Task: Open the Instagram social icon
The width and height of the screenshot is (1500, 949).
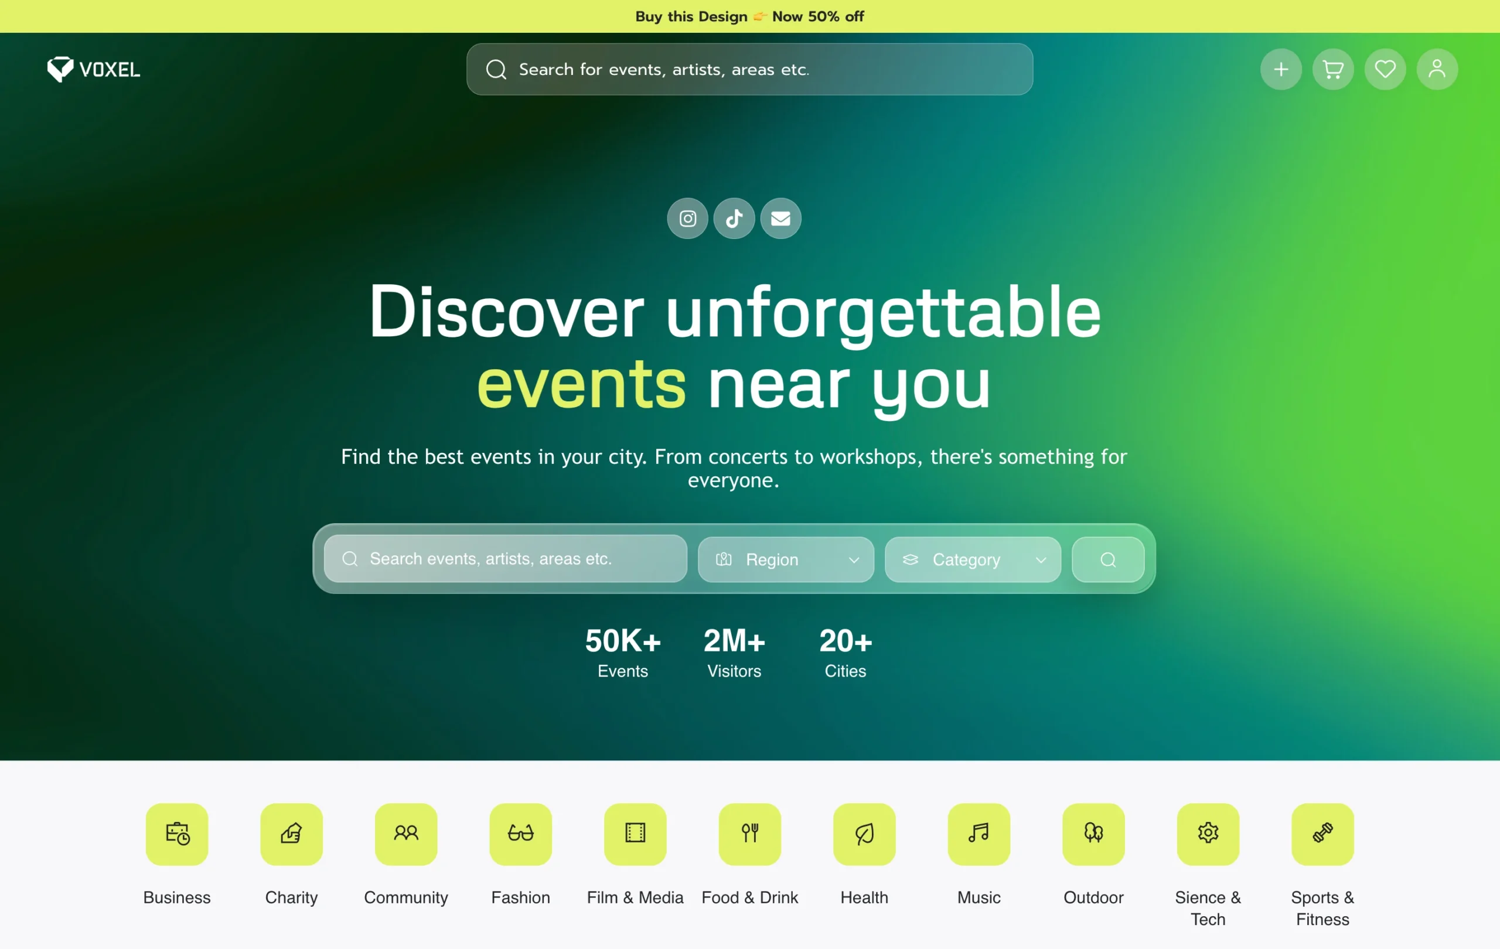Action: [687, 219]
